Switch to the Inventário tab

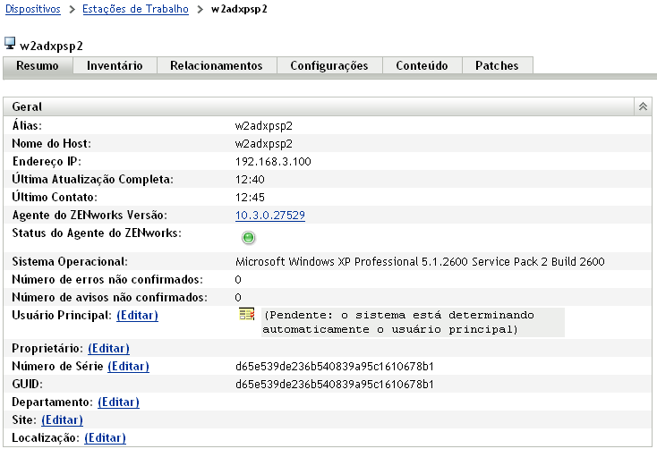[x=115, y=66]
